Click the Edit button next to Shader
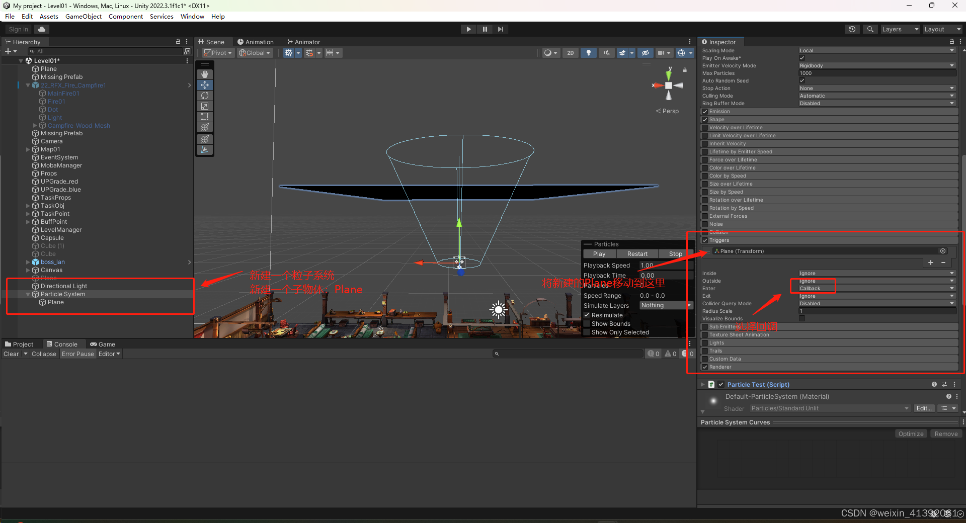Viewport: 966px width, 523px height. tap(924, 408)
